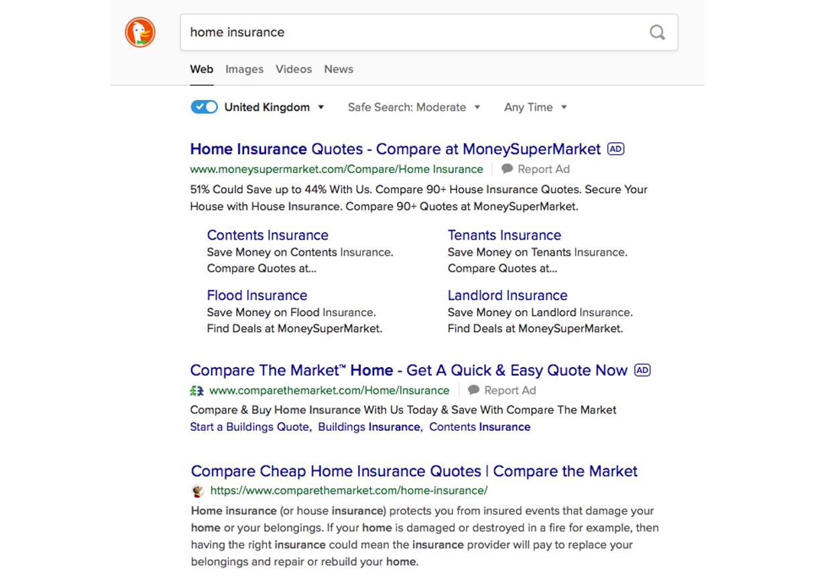The height and width of the screenshot is (579, 836).
Task: Click the AD badge beside Compare The Market title
Action: tap(642, 370)
